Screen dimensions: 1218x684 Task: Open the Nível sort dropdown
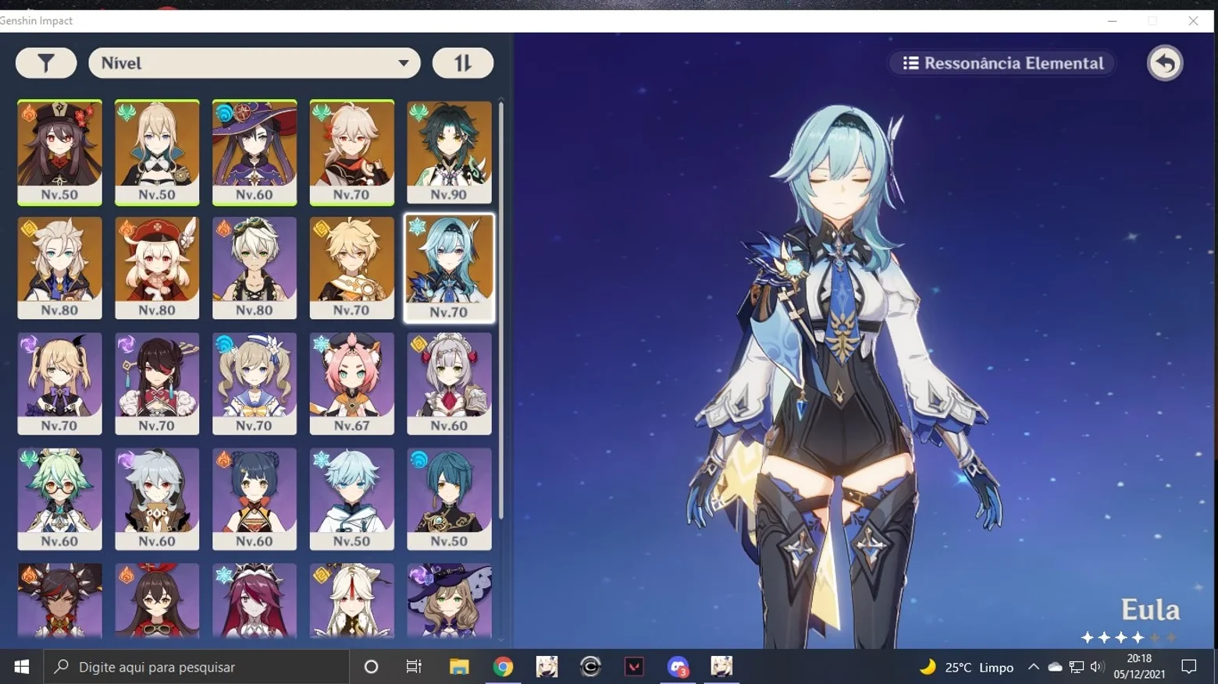coord(255,63)
